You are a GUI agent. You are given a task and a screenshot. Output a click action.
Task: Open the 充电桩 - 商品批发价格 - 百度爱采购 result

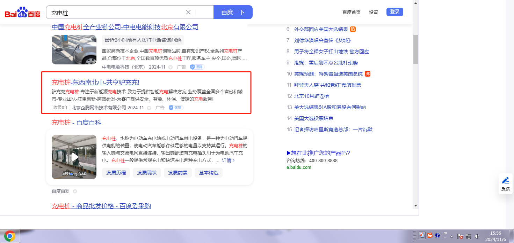tap(101, 206)
